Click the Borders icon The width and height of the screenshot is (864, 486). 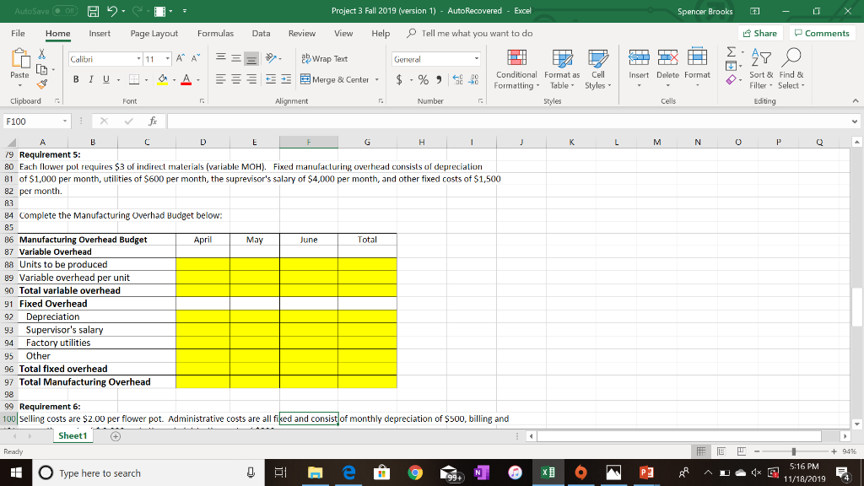click(134, 79)
